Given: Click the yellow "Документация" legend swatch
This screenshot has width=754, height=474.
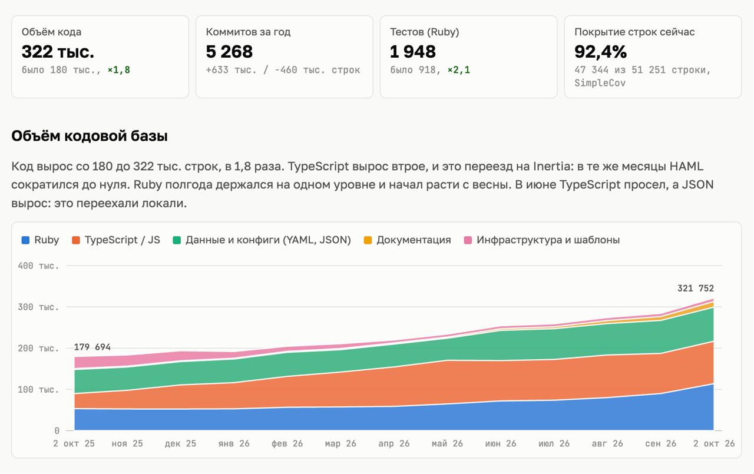Looking at the screenshot, I should [x=368, y=240].
